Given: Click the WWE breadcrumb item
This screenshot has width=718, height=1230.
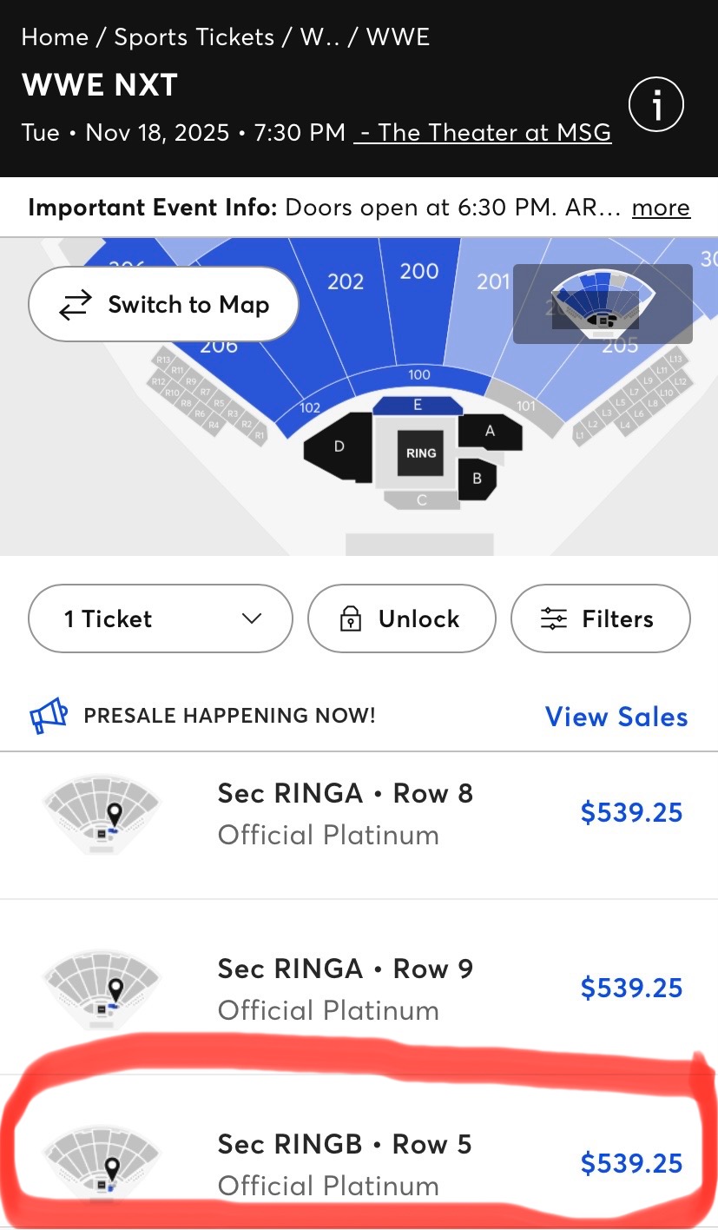Looking at the screenshot, I should [398, 37].
